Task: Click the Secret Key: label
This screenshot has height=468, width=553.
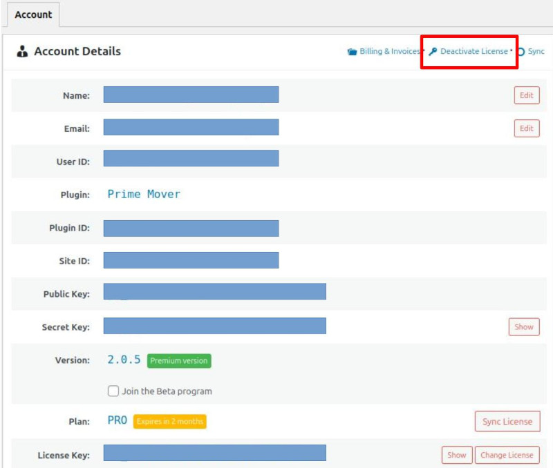Action: 66,327
